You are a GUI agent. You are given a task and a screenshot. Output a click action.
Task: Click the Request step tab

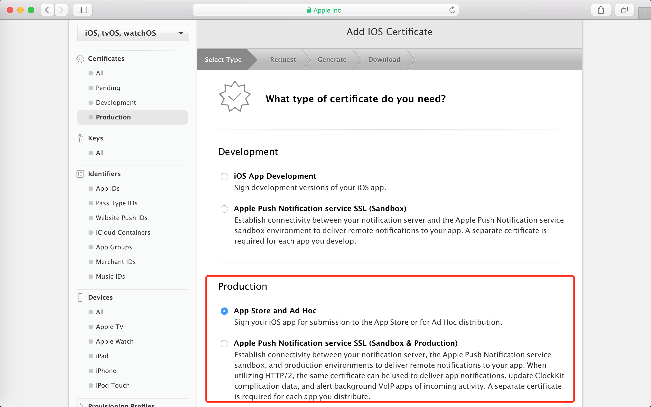click(283, 60)
